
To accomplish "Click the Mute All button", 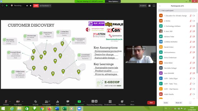I will [x=178, y=103].
